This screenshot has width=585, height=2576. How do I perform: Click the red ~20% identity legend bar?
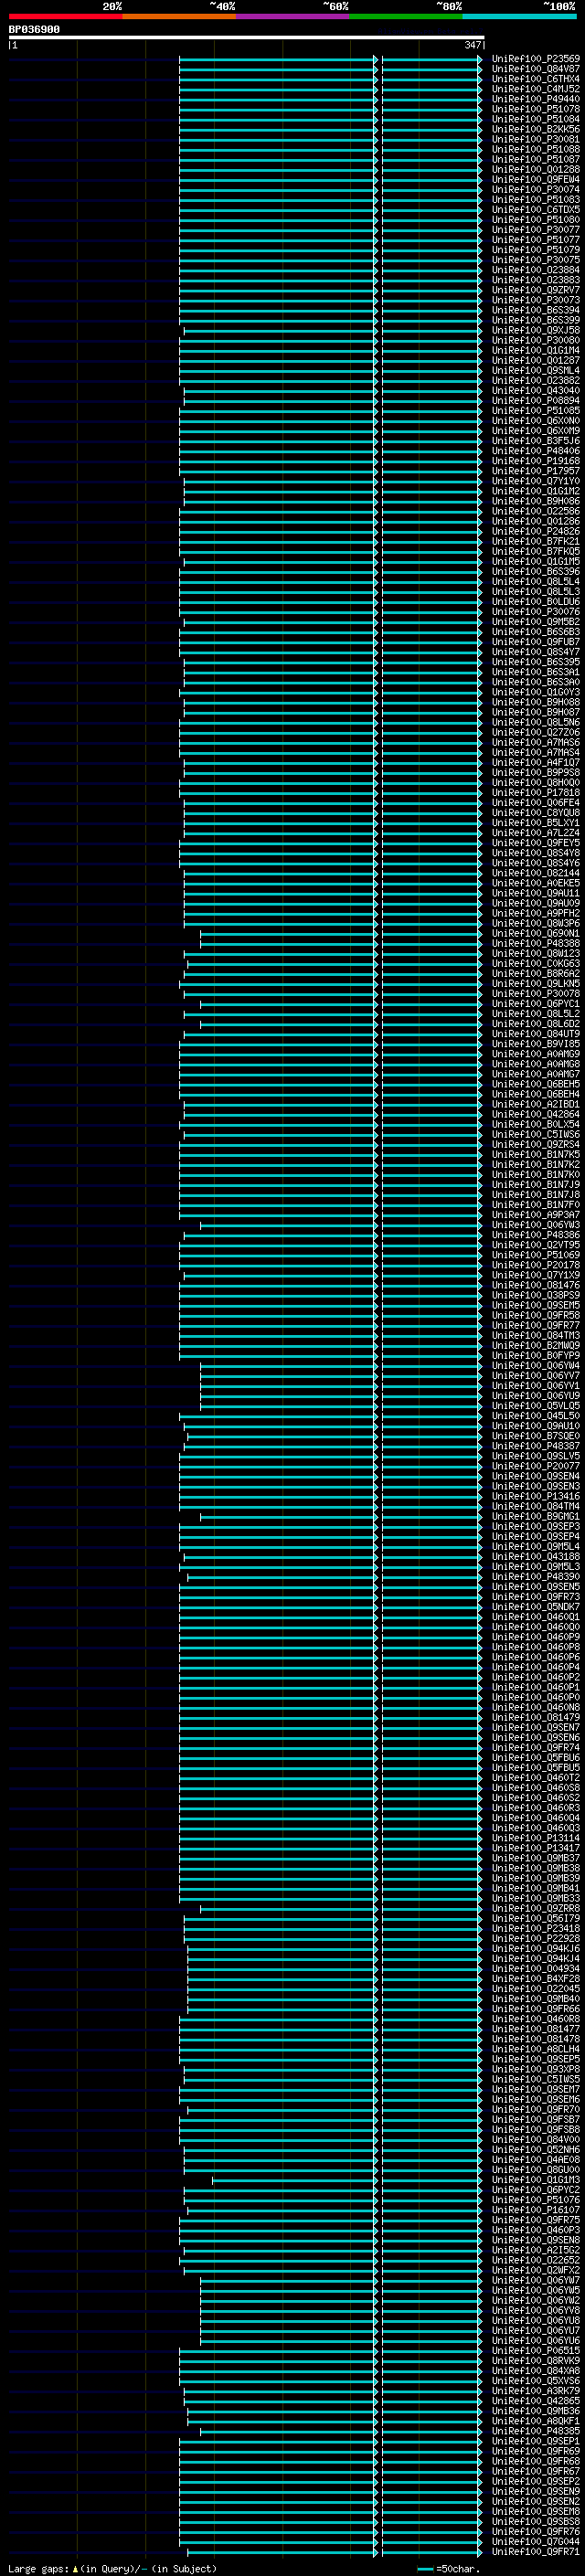tap(66, 16)
